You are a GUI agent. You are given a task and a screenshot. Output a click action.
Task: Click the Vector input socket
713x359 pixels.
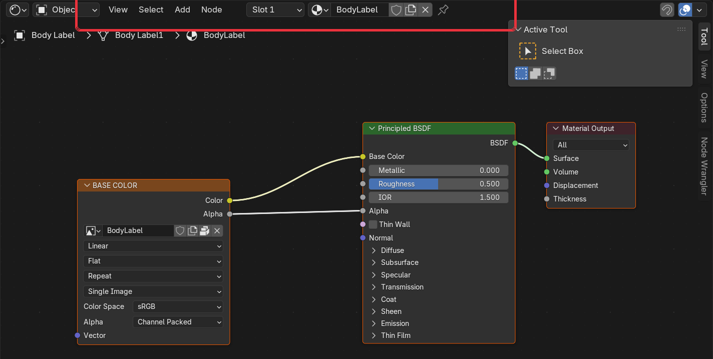click(x=77, y=335)
